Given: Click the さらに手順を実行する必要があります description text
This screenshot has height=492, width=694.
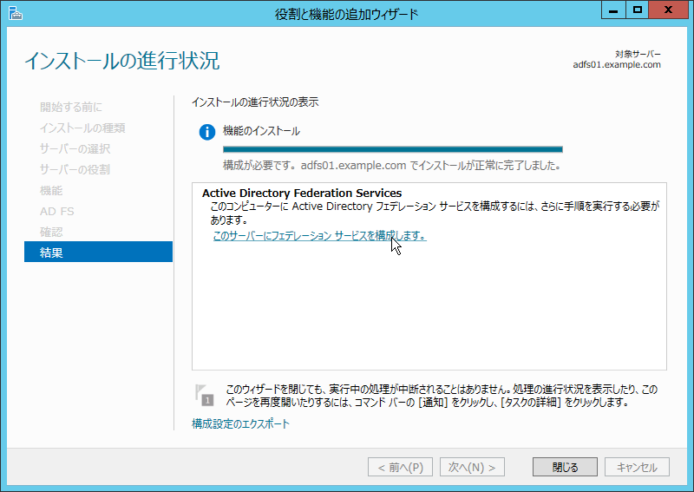Looking at the screenshot, I should coord(435,213).
